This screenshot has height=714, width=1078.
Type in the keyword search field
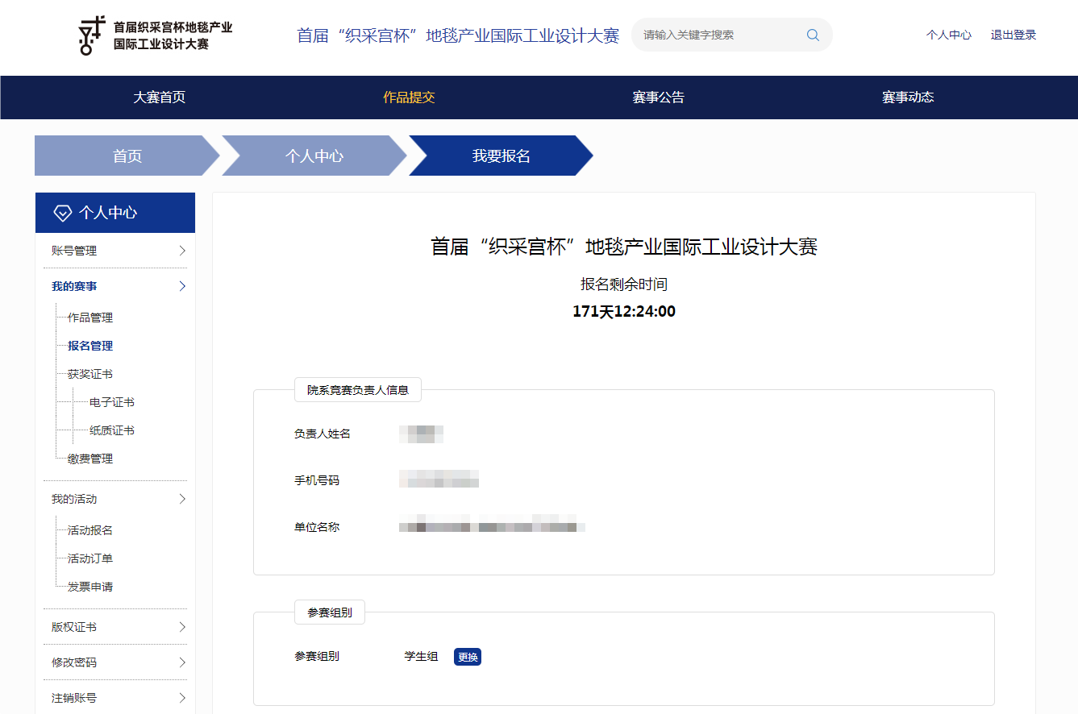pos(718,35)
